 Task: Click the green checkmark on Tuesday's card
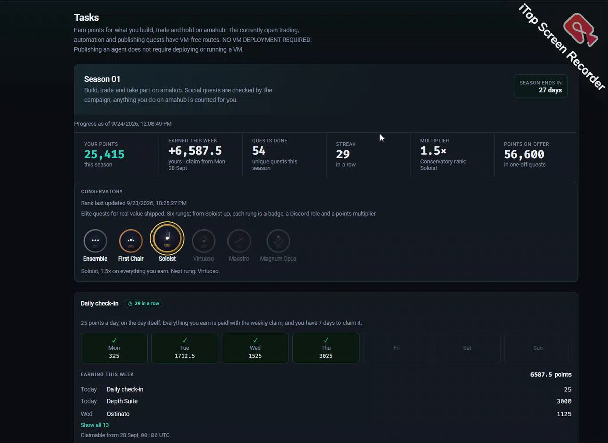point(185,340)
